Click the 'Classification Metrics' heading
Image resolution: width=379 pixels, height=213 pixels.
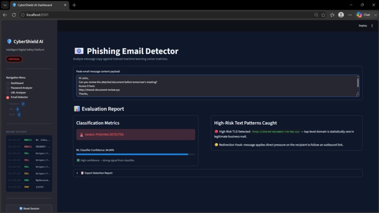[x=98, y=123]
